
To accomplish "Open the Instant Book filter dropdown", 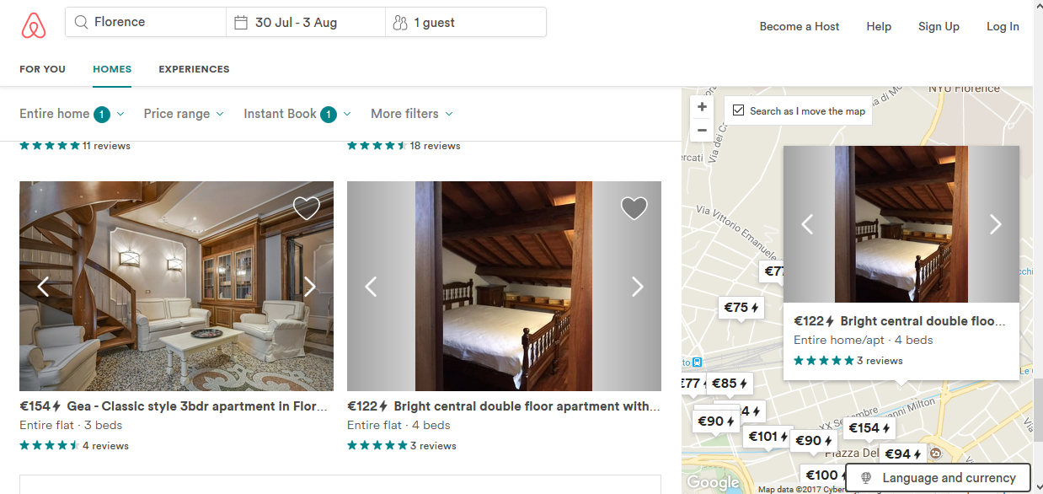I will coord(297,114).
